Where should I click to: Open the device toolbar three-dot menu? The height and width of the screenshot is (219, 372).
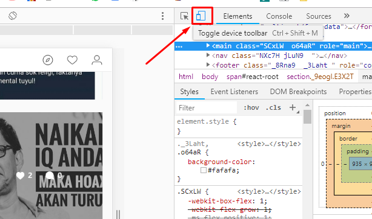162,16
